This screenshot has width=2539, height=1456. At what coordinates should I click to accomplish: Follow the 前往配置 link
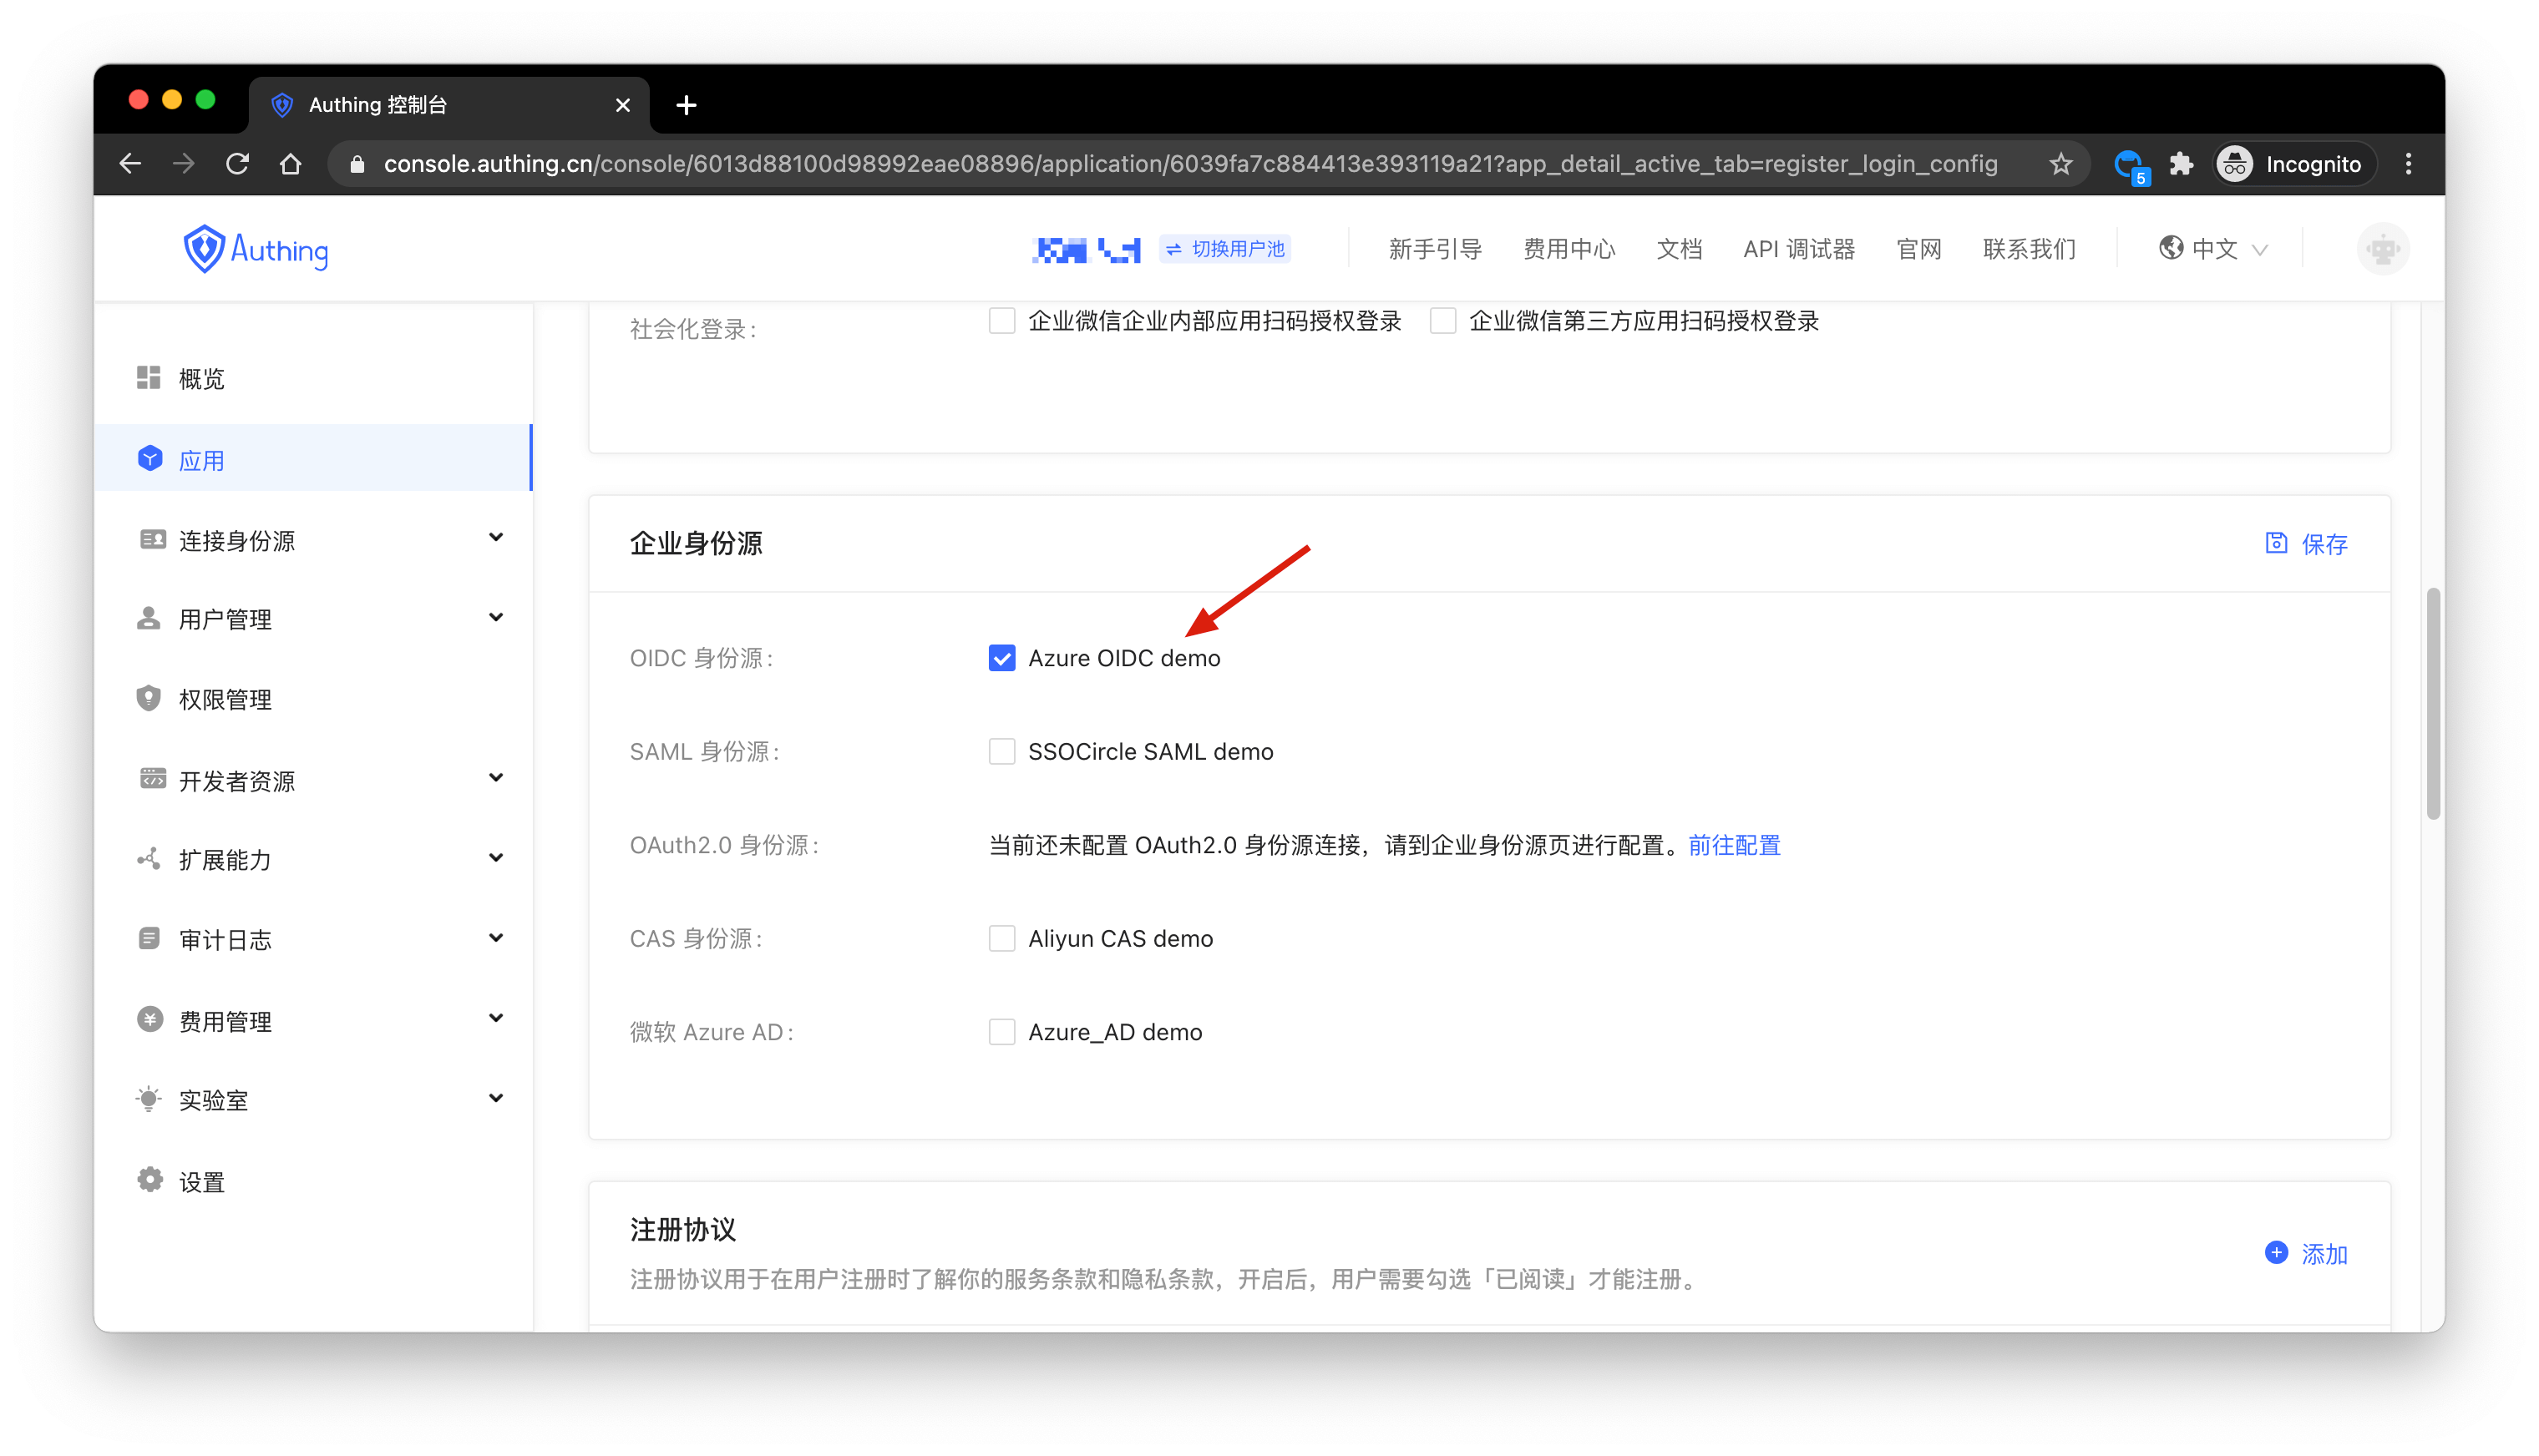1734,845
